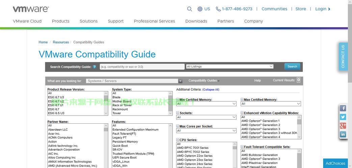This screenshot has height=168, width=352.
Task: Open the Products menu
Action: 61,21
